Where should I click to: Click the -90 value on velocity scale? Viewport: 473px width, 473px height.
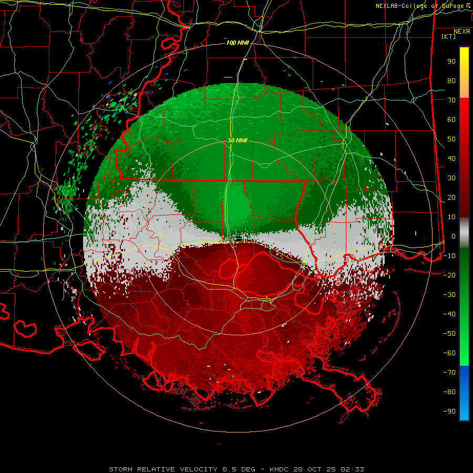click(x=449, y=412)
